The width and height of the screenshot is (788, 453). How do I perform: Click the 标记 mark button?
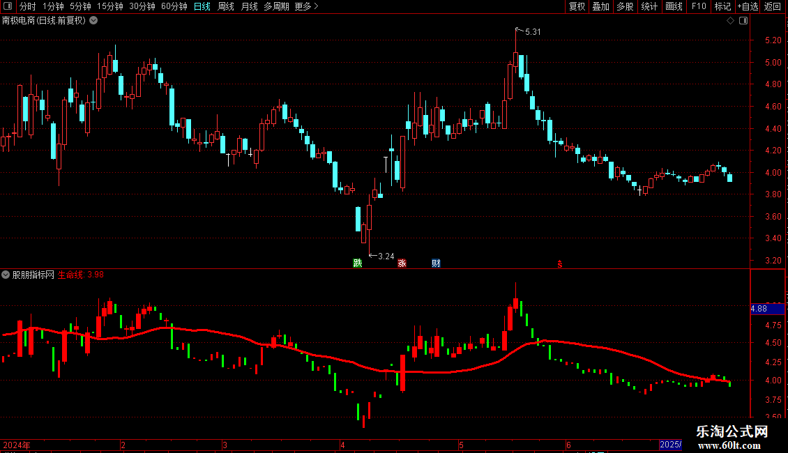click(722, 6)
